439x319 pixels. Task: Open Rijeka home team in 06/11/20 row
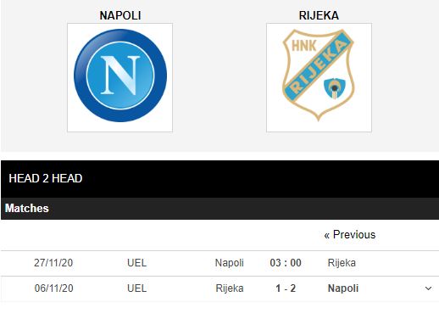(x=230, y=288)
